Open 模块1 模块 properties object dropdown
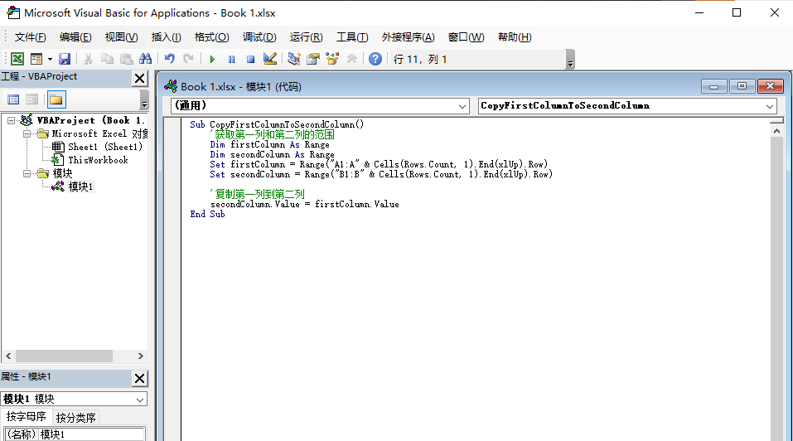Screen dimensions: 793x441 [x=74, y=399]
